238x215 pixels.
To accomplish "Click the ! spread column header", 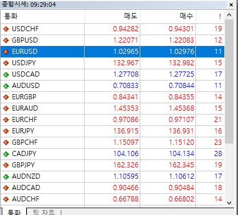I will point(210,16).
